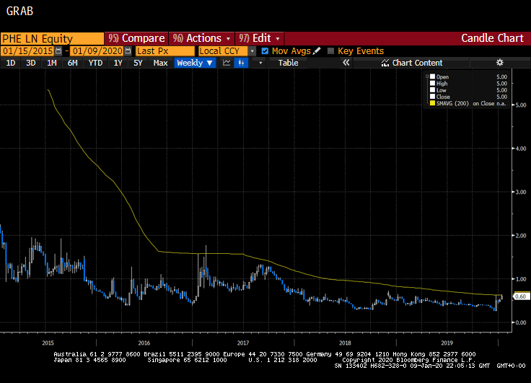Open the 96) Actions dropdown
This screenshot has width=531, height=383.
[201, 38]
